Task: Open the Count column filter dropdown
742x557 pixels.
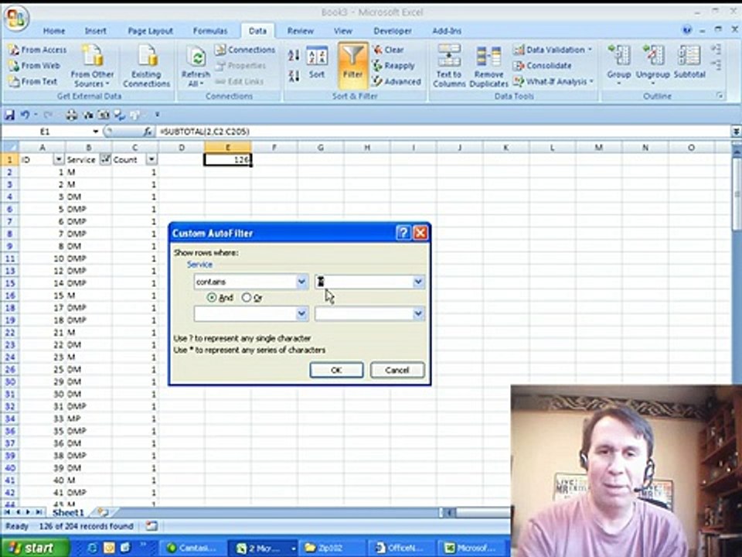Action: (x=151, y=159)
